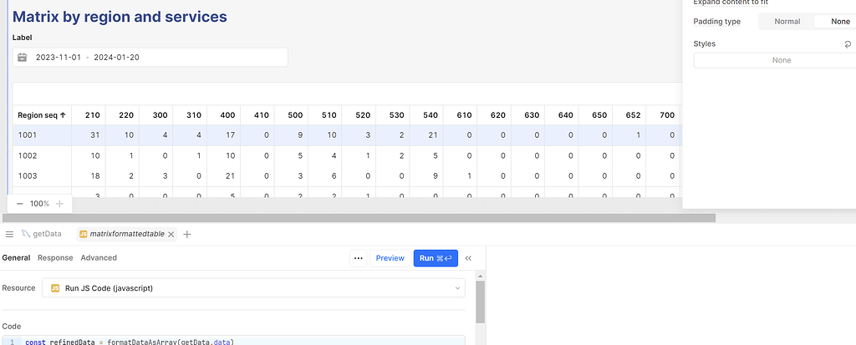Viewport: 856px width, 345px height.
Task: Open the Resource dropdown
Action: [x=253, y=288]
